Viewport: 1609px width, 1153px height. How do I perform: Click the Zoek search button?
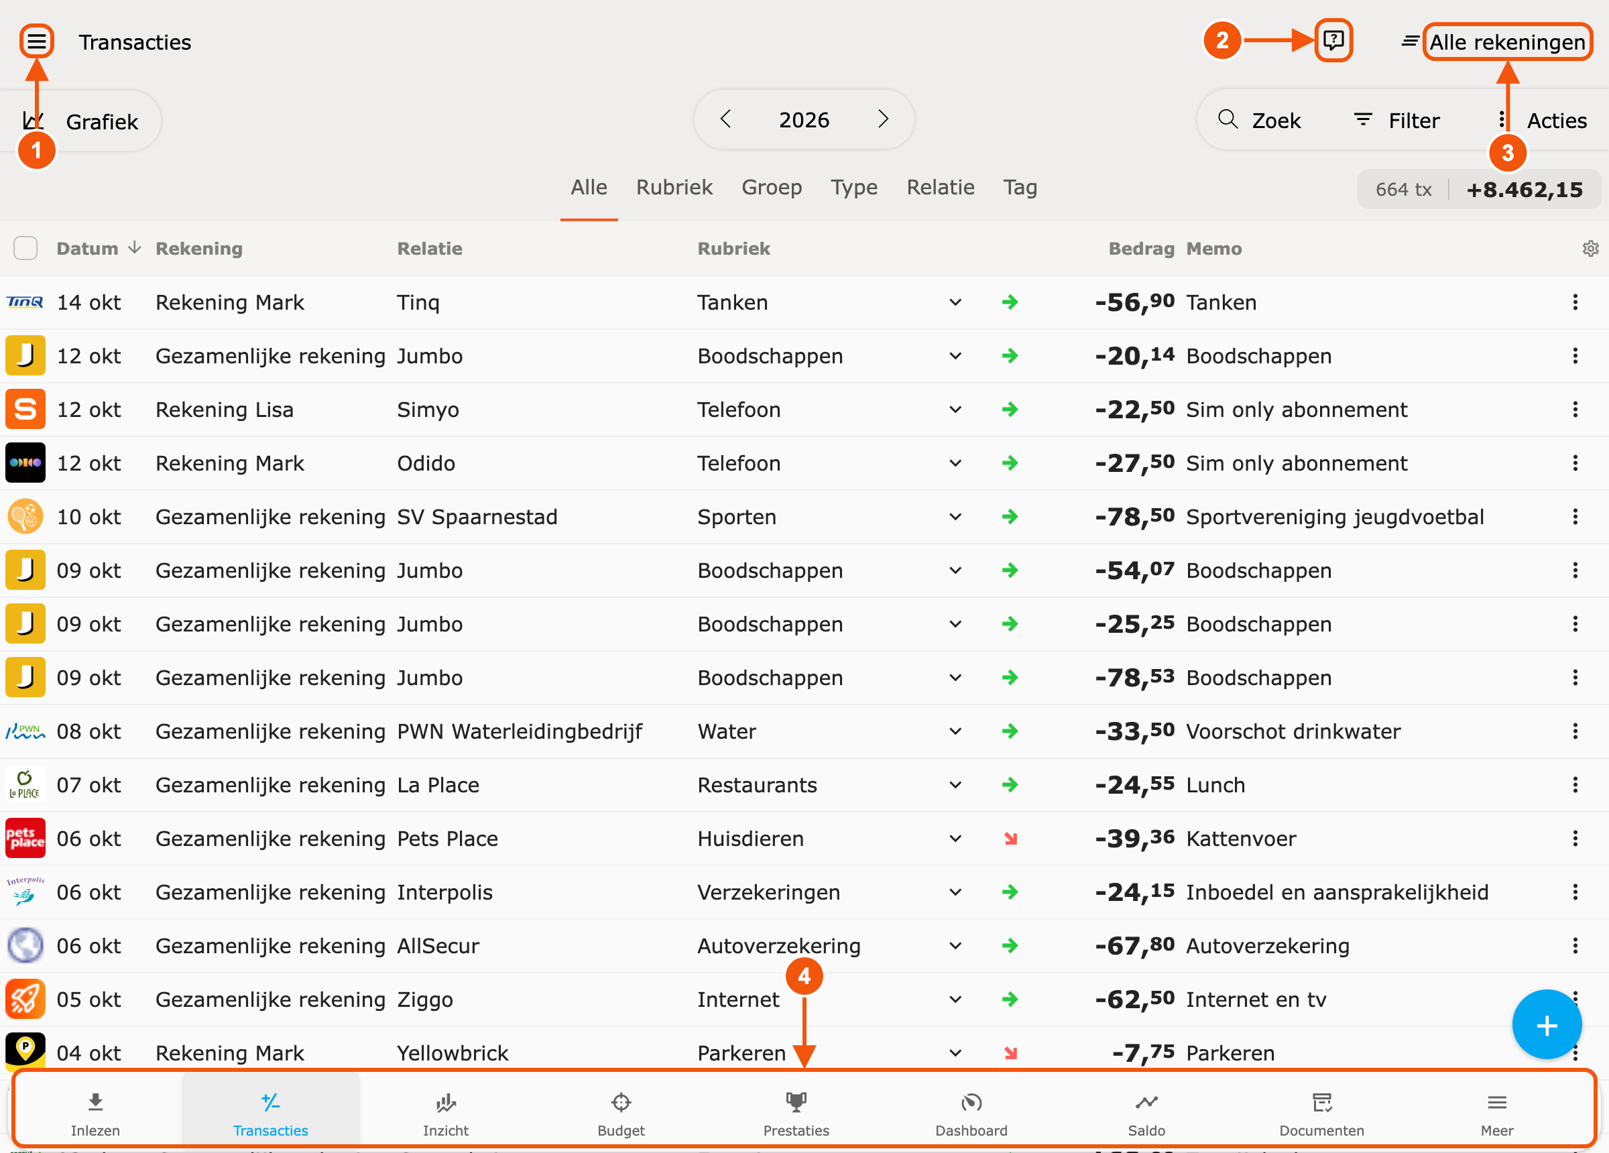click(1259, 121)
